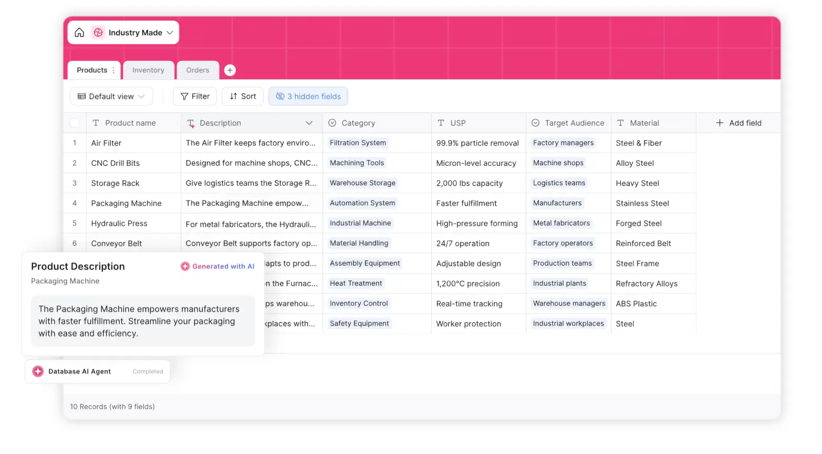Select the Machining Tools category tag
This screenshot has height=454, width=822.
pyautogui.click(x=357, y=163)
